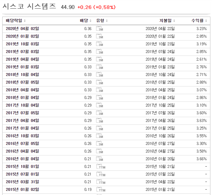Select dividend 0.36 in the top row
The width and height of the screenshot is (212, 195).
tap(88, 28)
